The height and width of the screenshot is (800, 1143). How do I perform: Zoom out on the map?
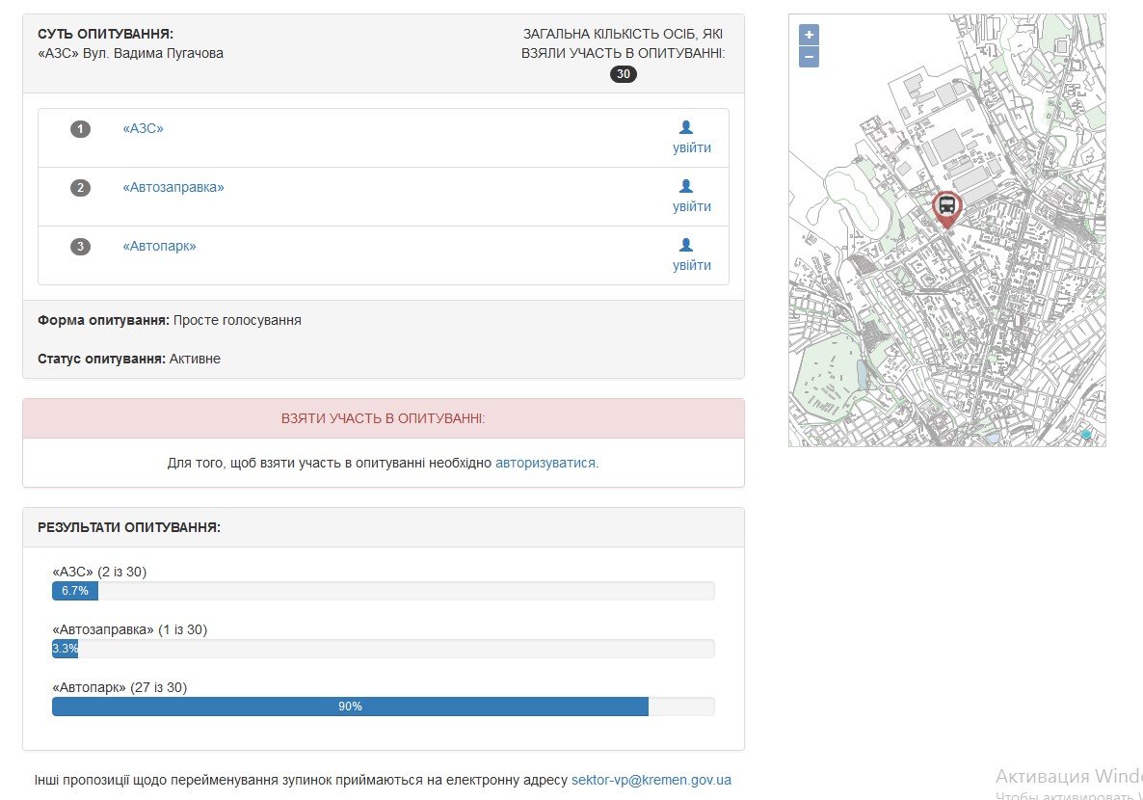809,58
